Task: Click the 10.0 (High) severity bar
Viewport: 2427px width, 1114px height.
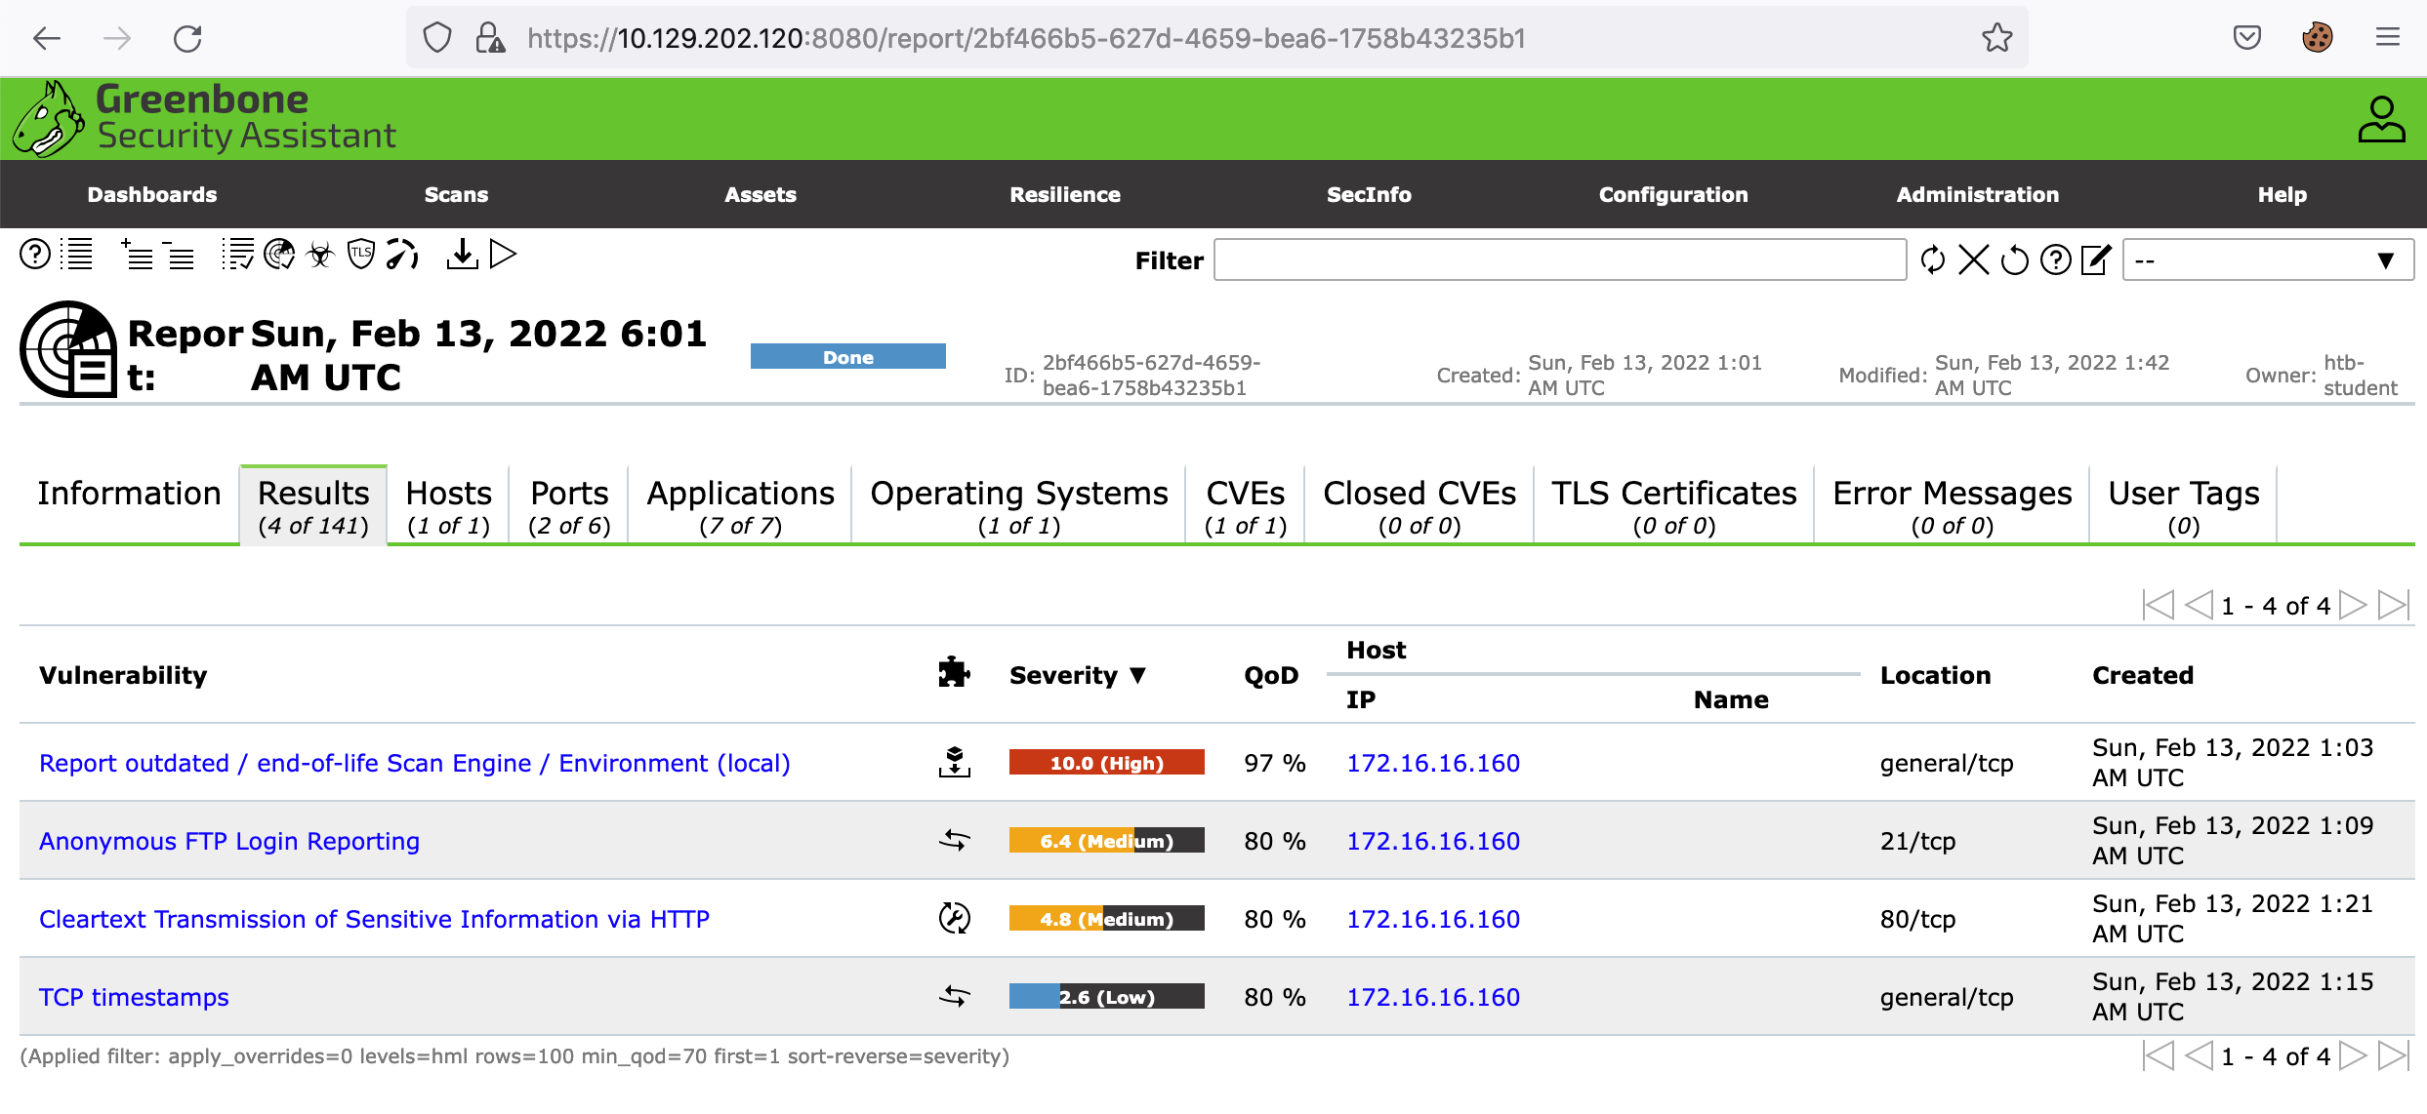Action: (x=1106, y=763)
